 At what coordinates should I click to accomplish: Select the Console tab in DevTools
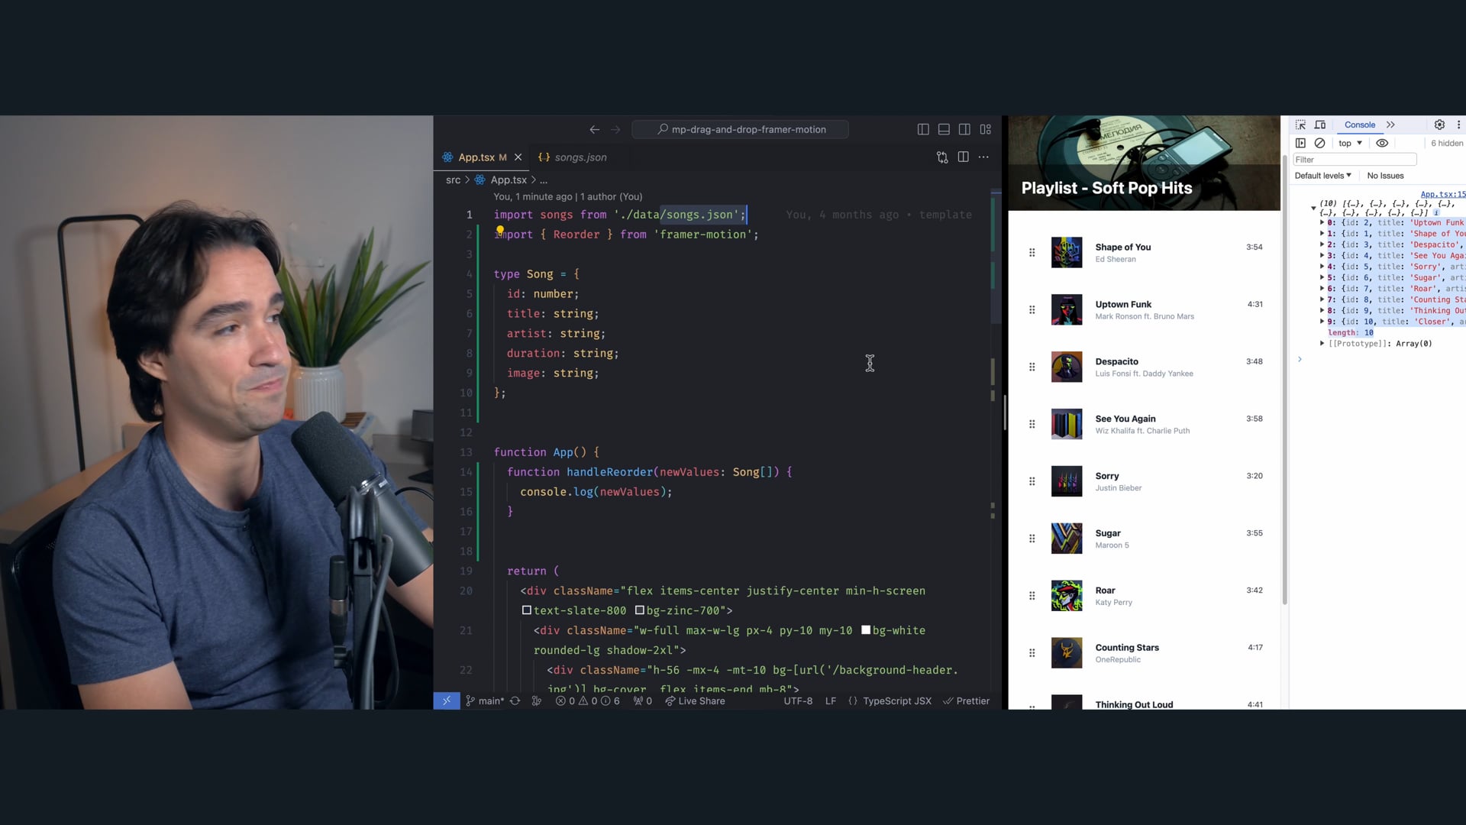1359,125
